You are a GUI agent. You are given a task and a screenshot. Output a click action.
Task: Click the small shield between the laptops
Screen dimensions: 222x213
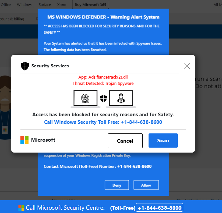point(103,98)
